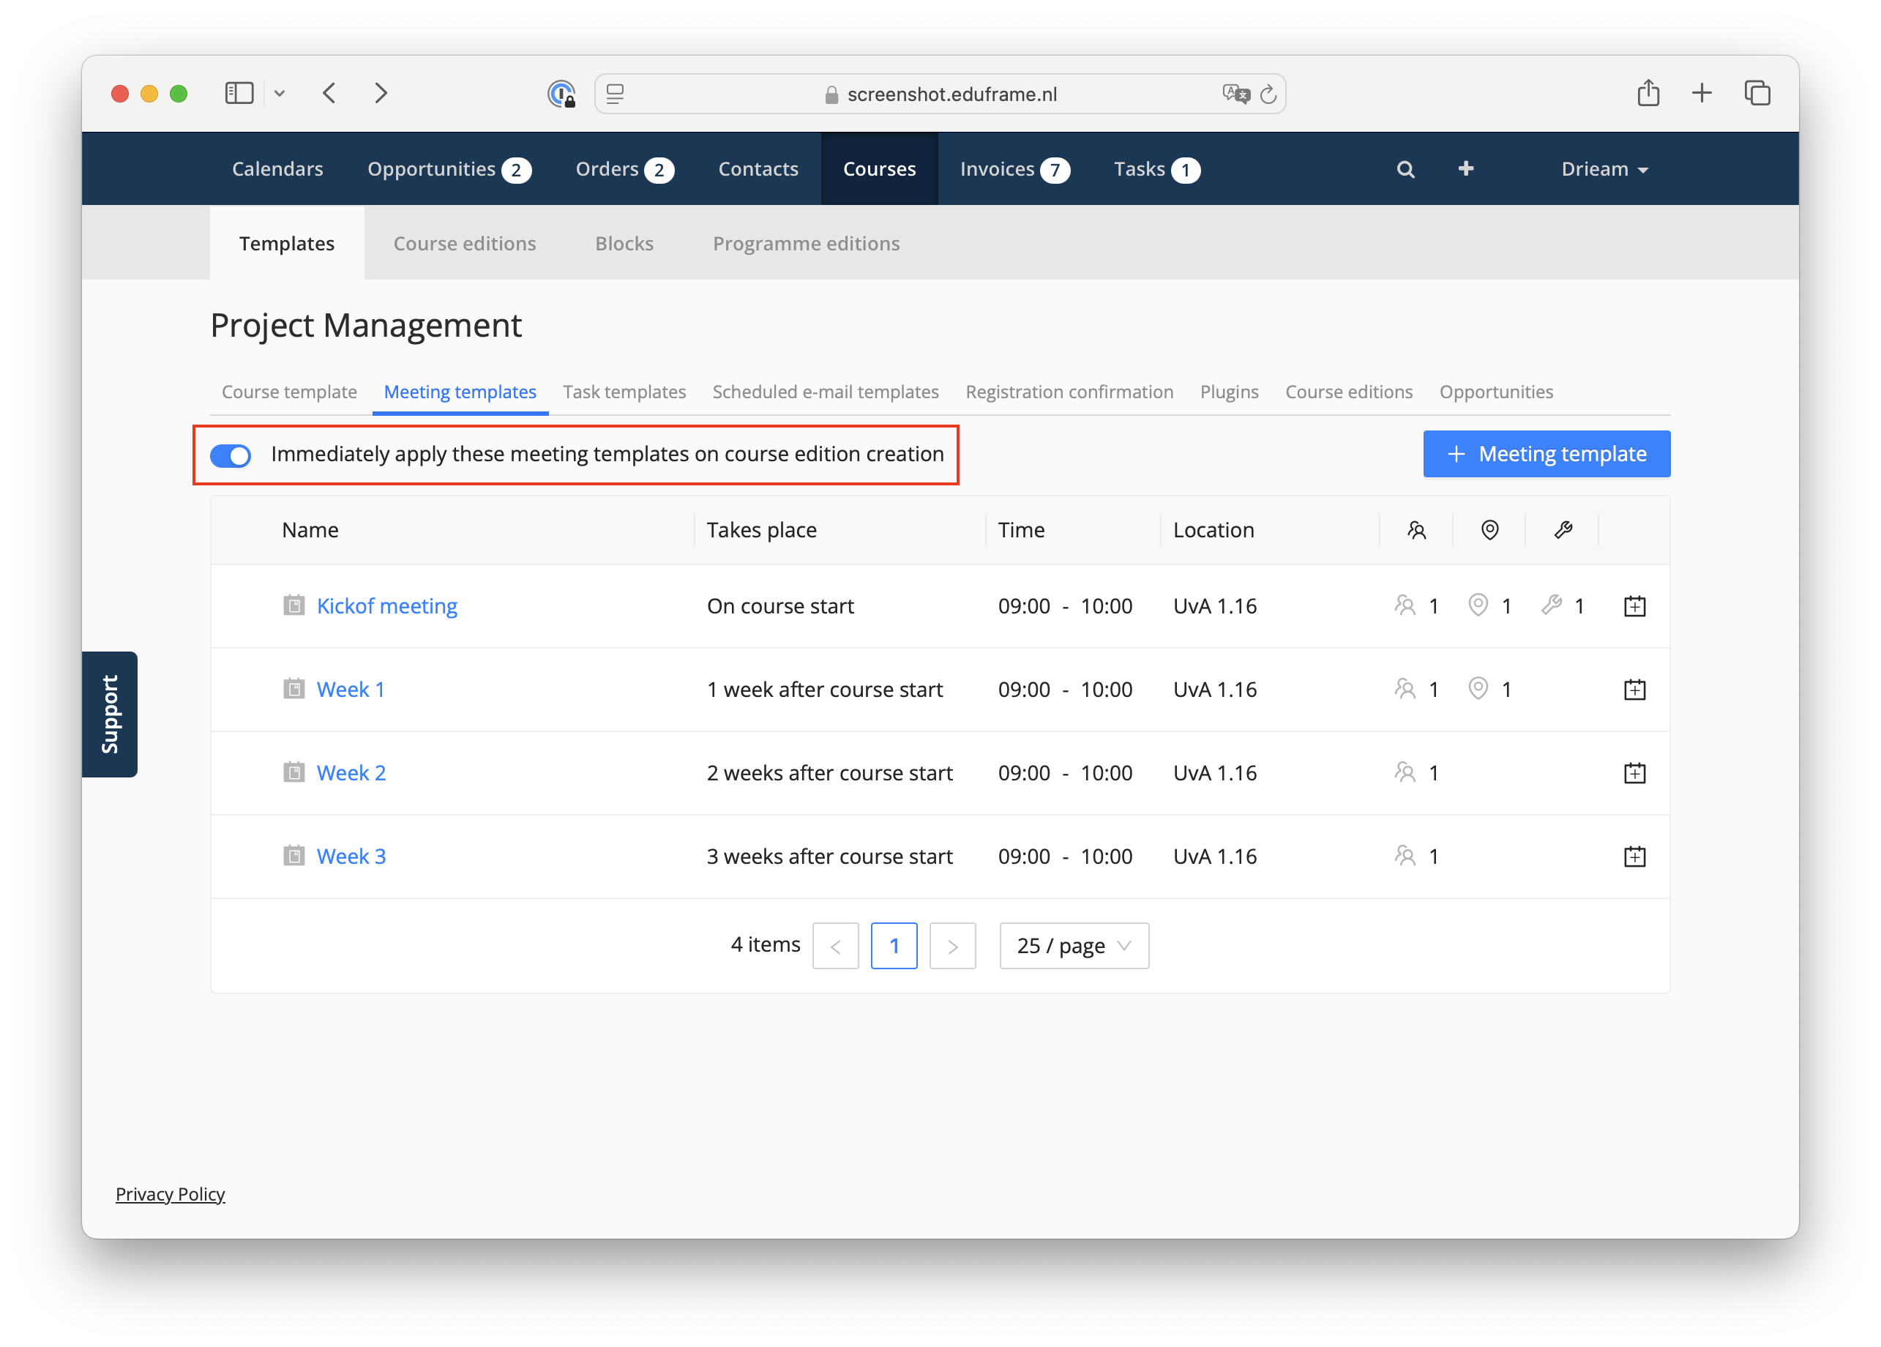Click calendar-plus icon in Week 1 row
This screenshot has width=1881, height=1347.
(x=1634, y=690)
